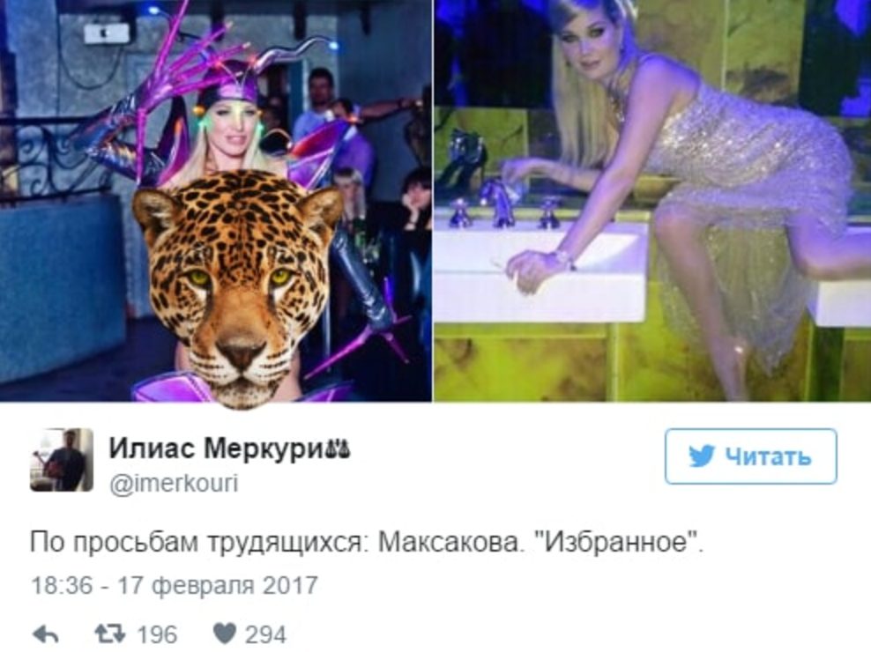Image resolution: width=871 pixels, height=652 pixels.
Task: Open the left photo with purple costume
Action: tap(215, 200)
